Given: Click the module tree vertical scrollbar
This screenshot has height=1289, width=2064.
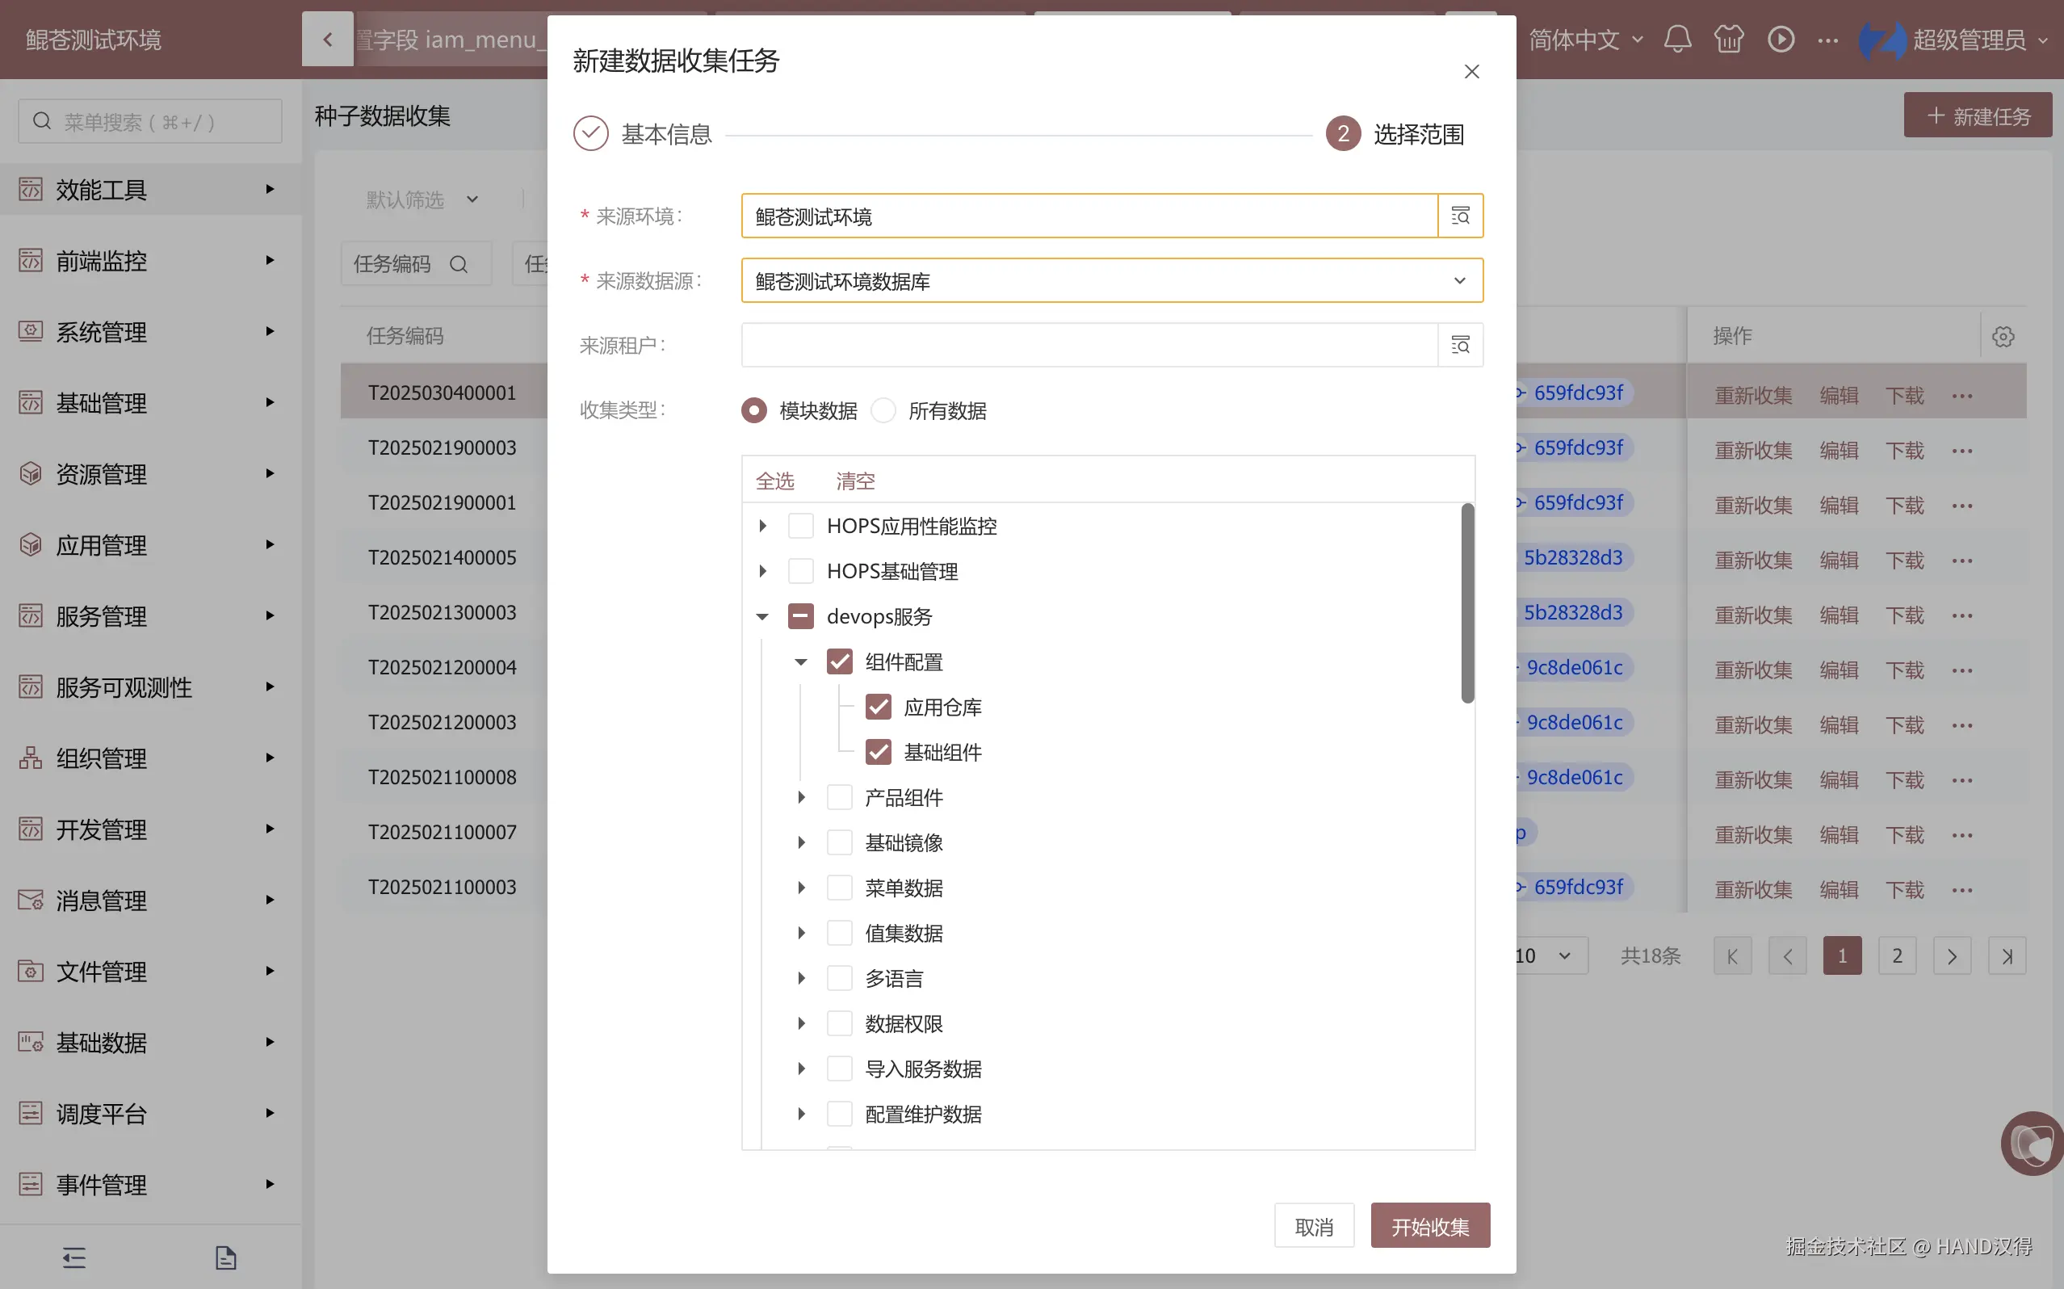Looking at the screenshot, I should (1466, 603).
